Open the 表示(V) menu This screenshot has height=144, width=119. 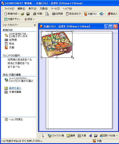[x=33, y=9]
